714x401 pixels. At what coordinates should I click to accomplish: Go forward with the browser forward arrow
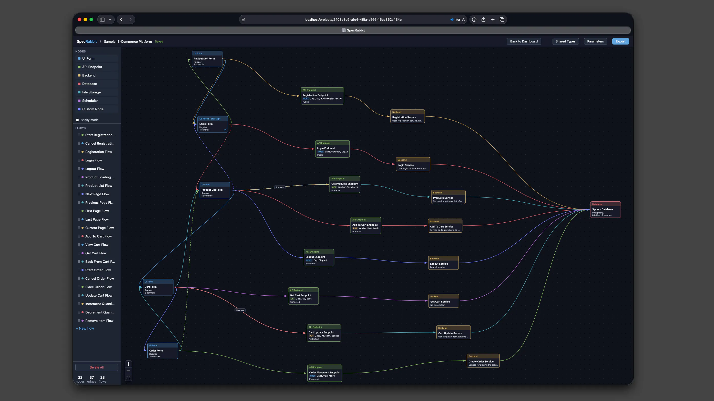coord(130,19)
